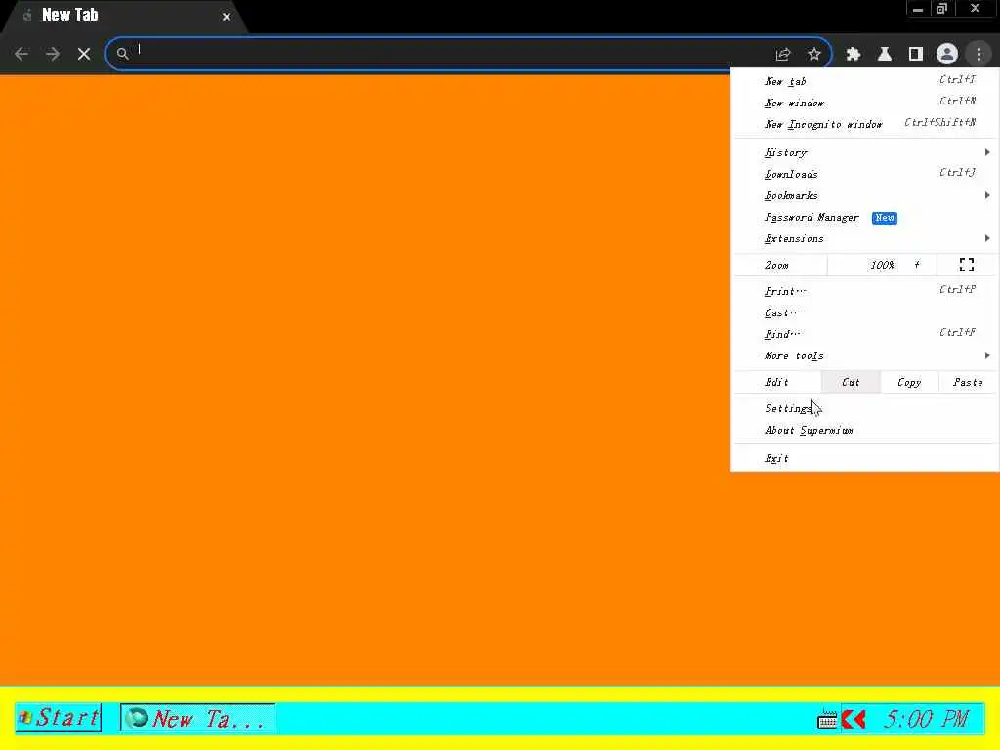1000x750 pixels.
Task: Close the three-dot browser menu
Action: (x=979, y=55)
